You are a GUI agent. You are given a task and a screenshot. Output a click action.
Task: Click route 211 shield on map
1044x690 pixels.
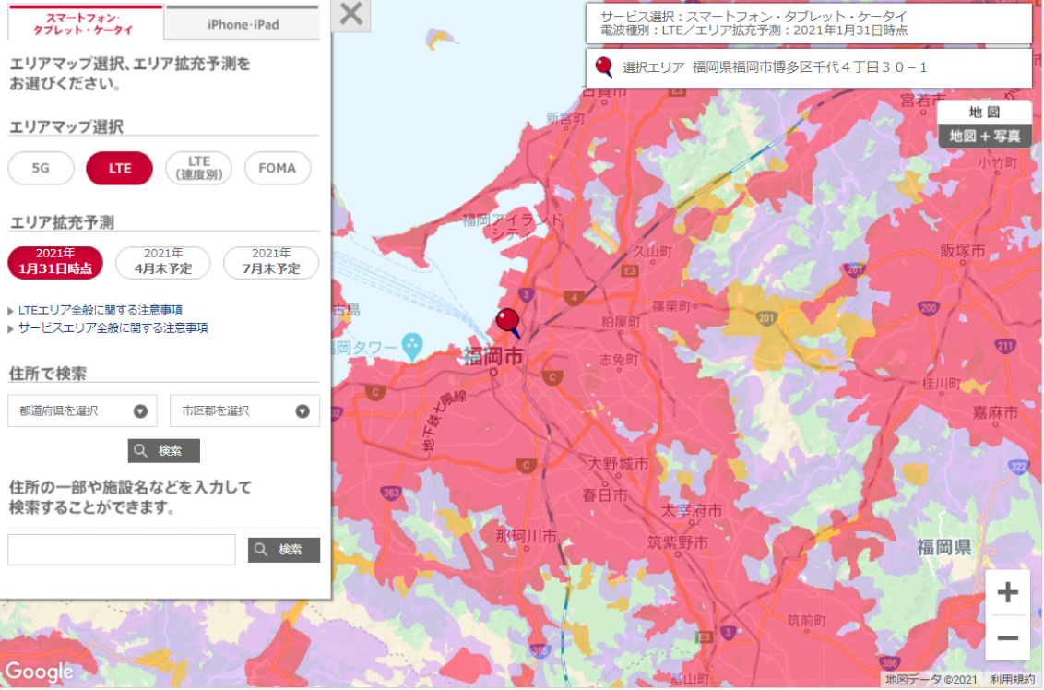[x=1005, y=346]
